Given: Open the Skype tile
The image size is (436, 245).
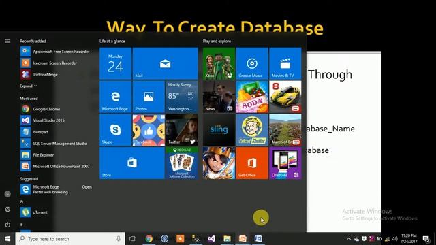Looking at the screenshot, I should (x=115, y=130).
